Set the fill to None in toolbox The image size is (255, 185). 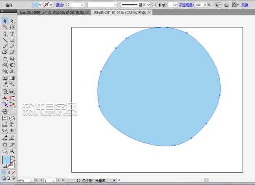pyautogui.click(x=13, y=172)
